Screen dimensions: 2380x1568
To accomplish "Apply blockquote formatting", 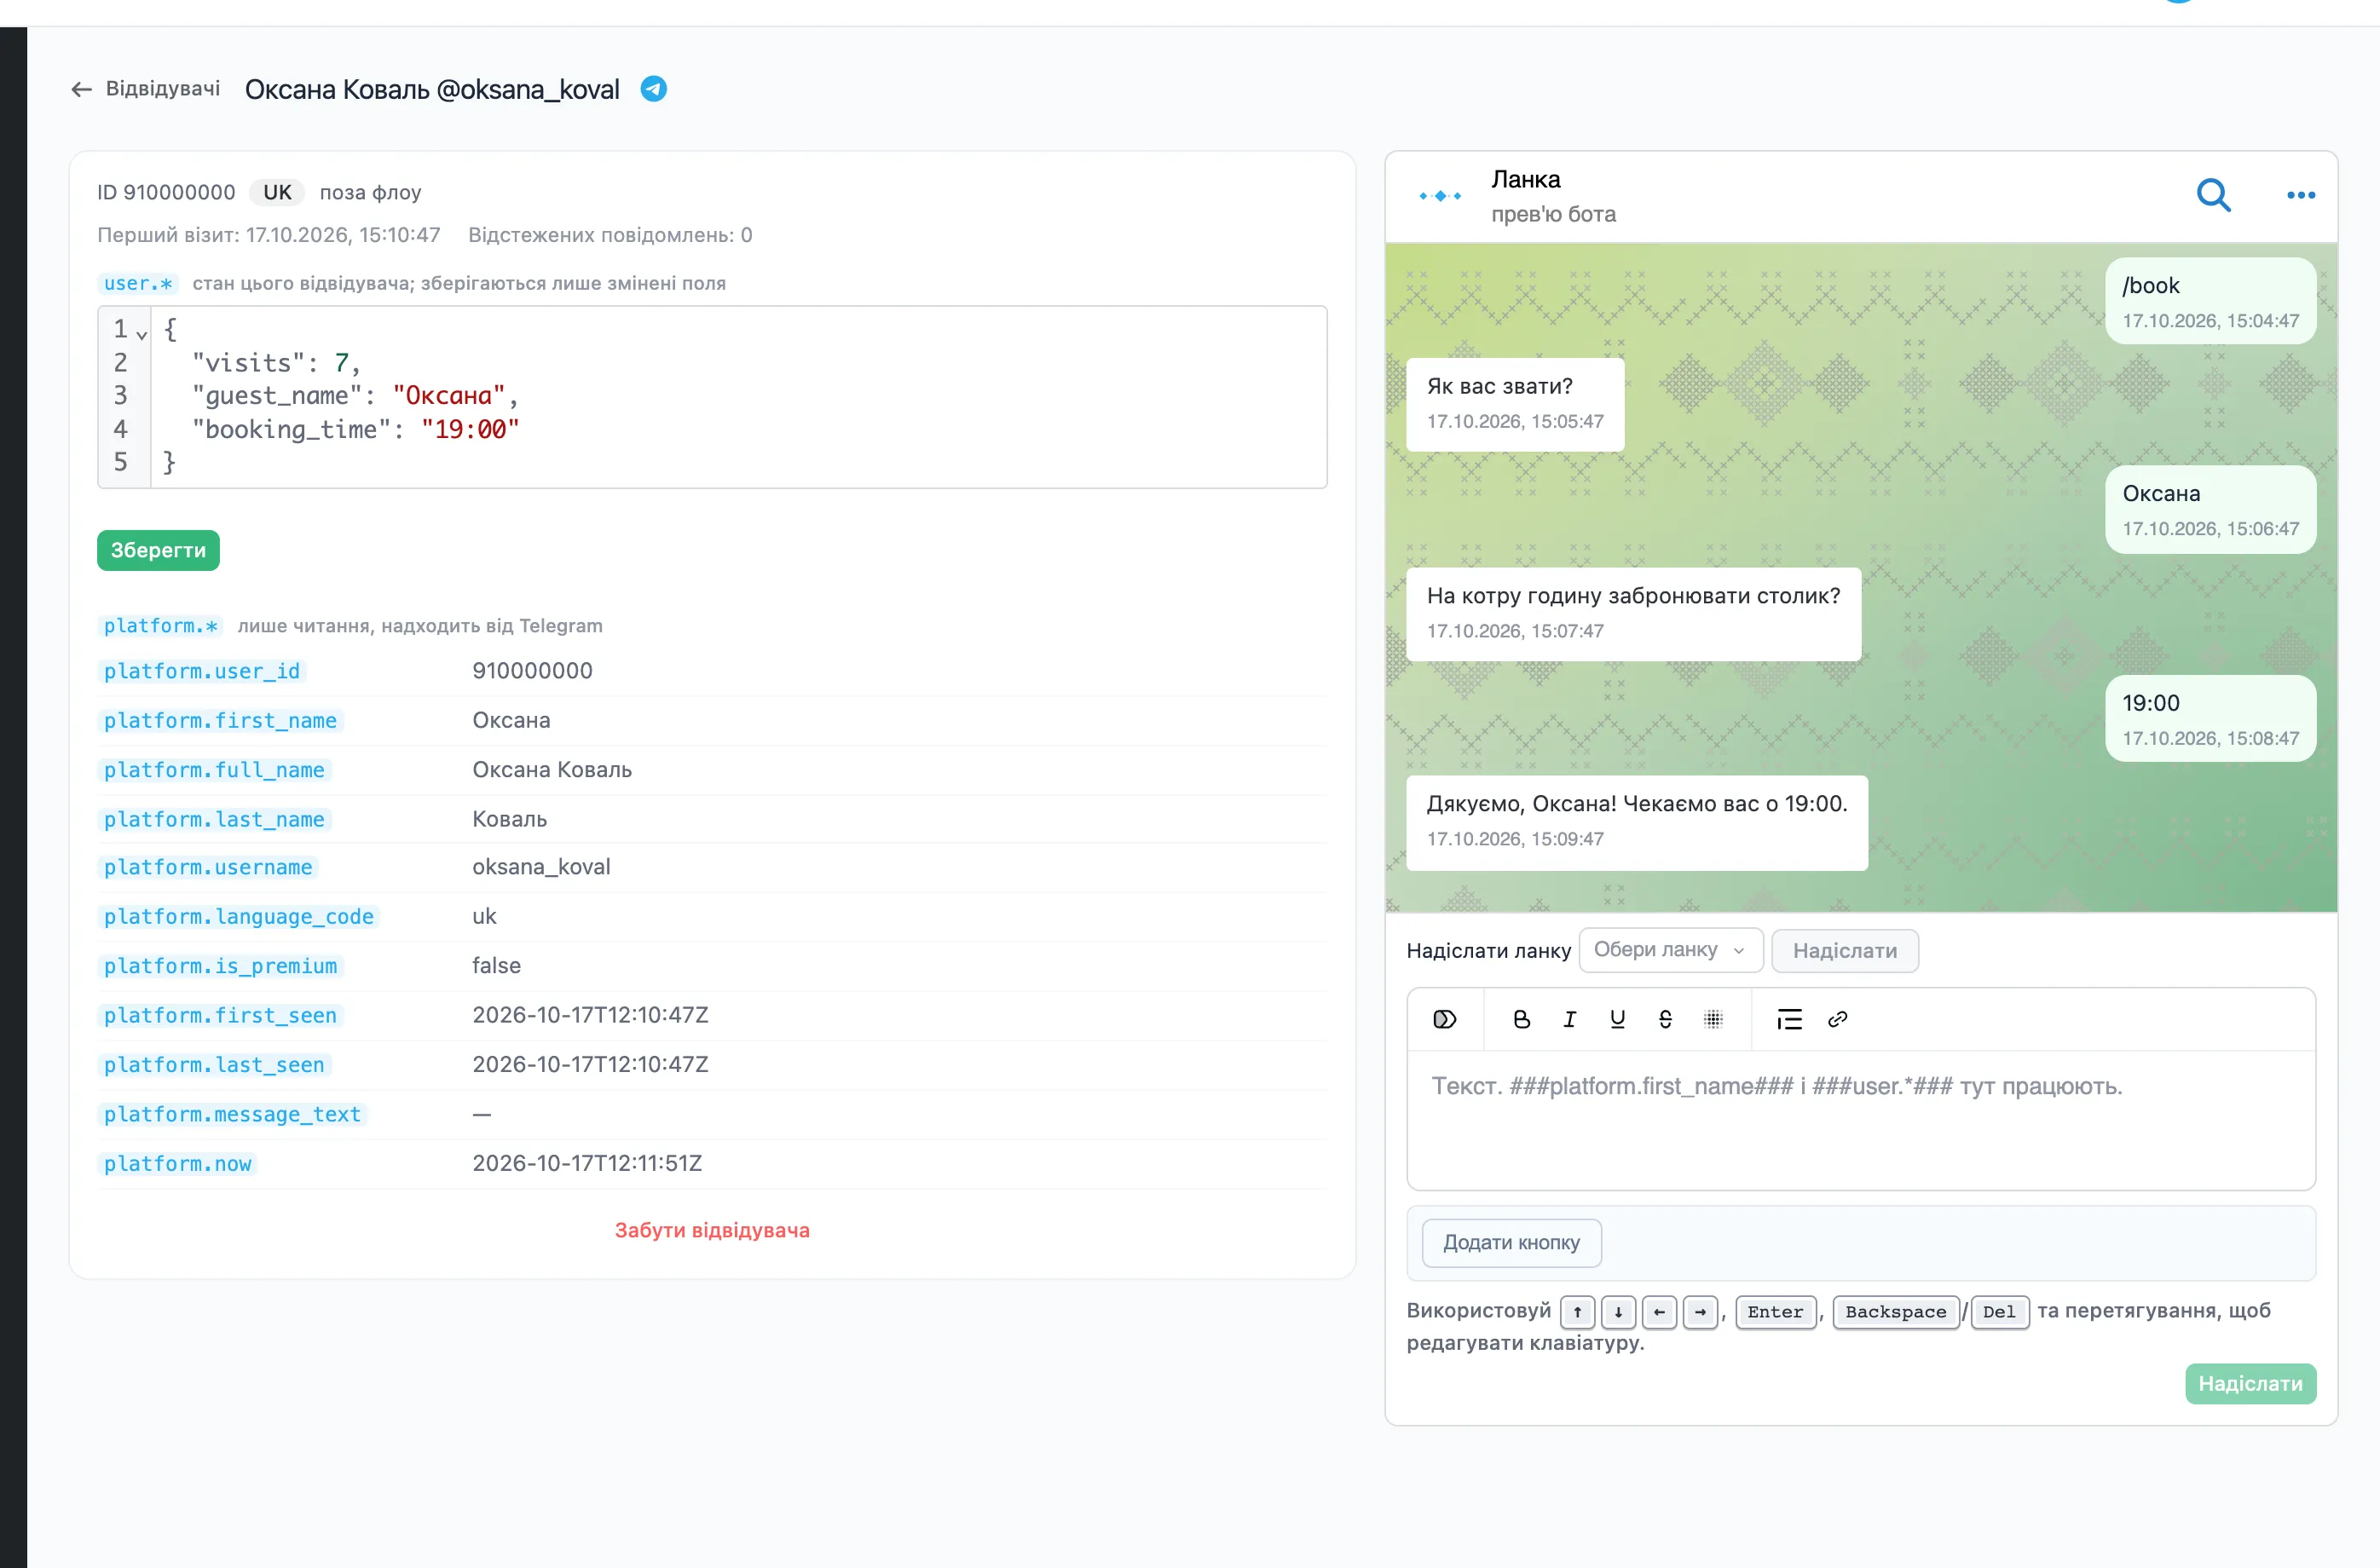I will [x=1789, y=1019].
